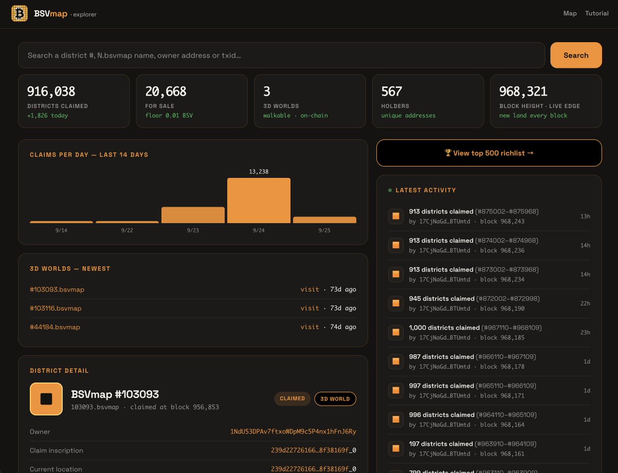Open the 3D Worlds stat card

310,101
